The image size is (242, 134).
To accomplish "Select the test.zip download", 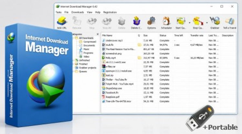I will (110, 75).
